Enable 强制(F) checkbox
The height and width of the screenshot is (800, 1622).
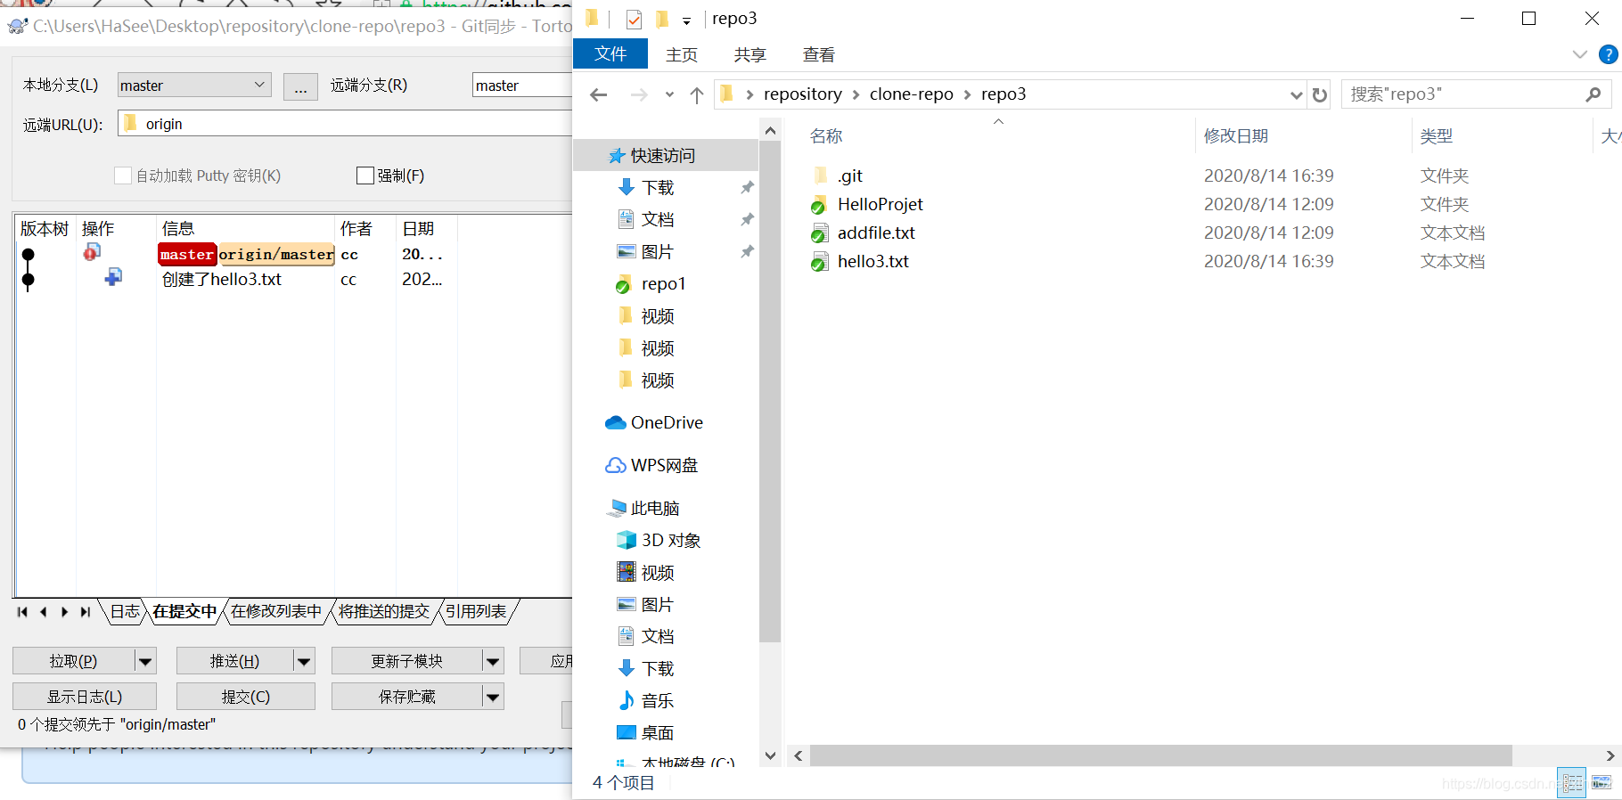365,176
